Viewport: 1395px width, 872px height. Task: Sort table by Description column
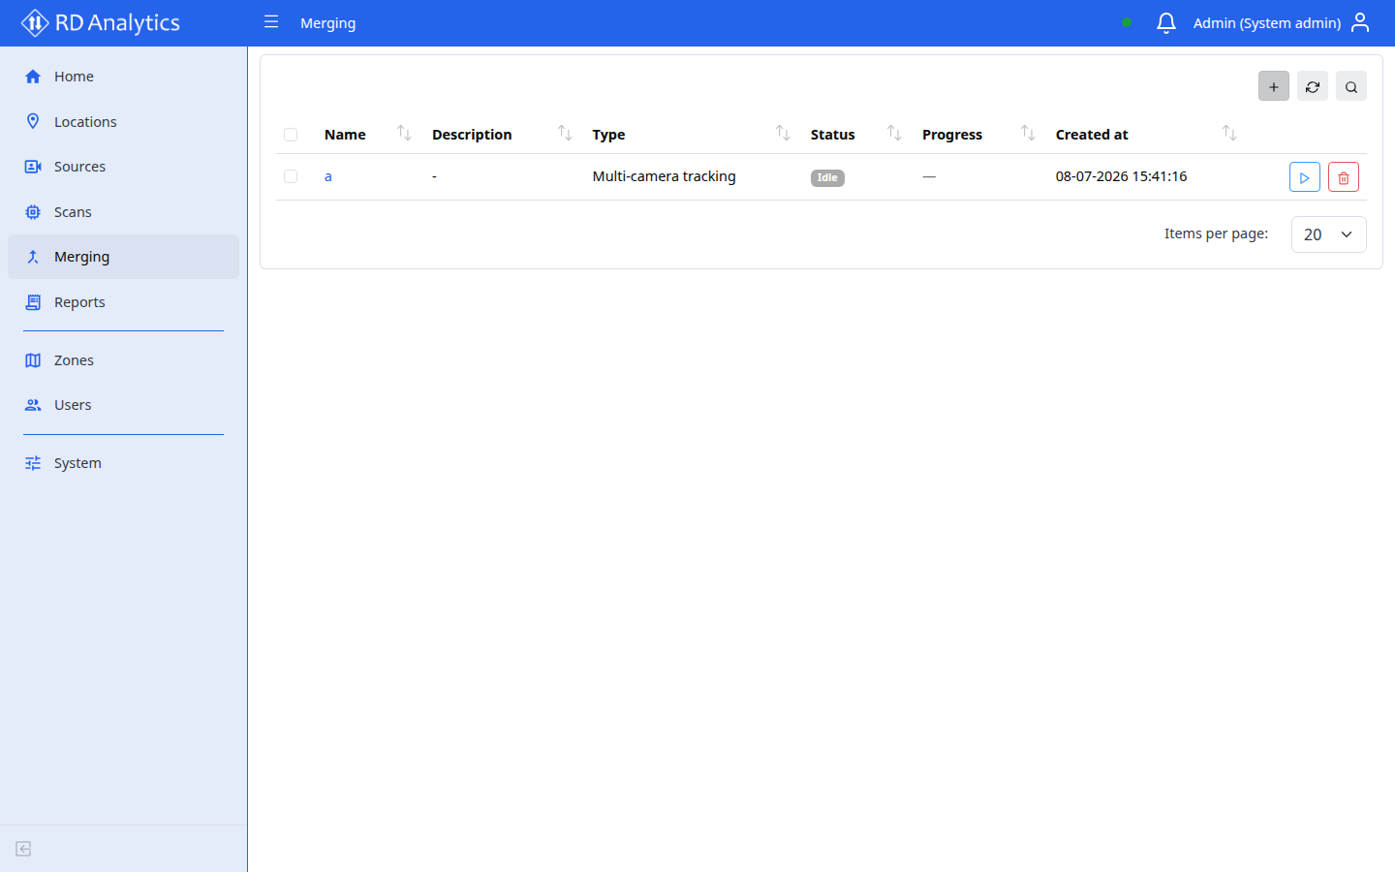565,134
